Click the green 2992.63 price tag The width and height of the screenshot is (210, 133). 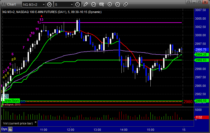pyautogui.click(x=201, y=60)
